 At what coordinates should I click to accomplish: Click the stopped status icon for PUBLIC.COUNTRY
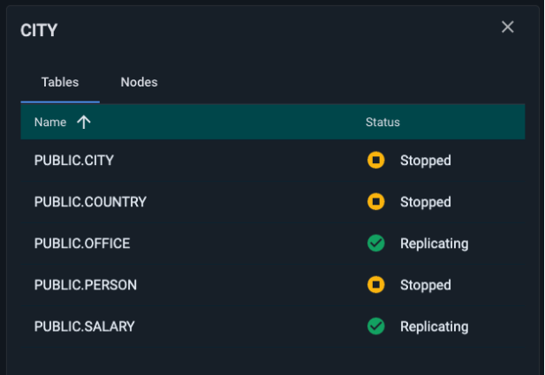376,202
